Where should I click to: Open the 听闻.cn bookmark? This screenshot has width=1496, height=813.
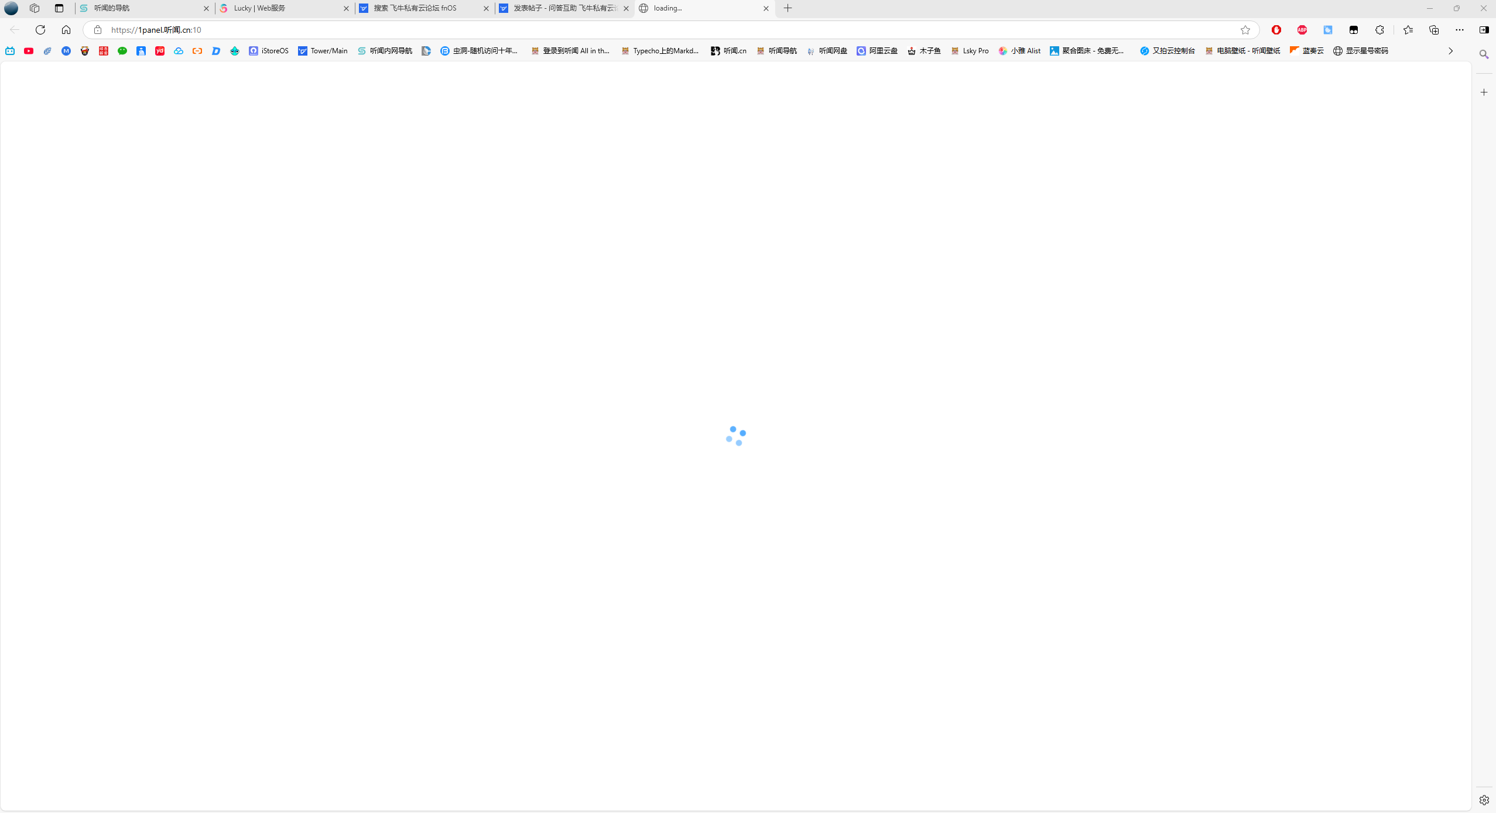click(x=728, y=51)
